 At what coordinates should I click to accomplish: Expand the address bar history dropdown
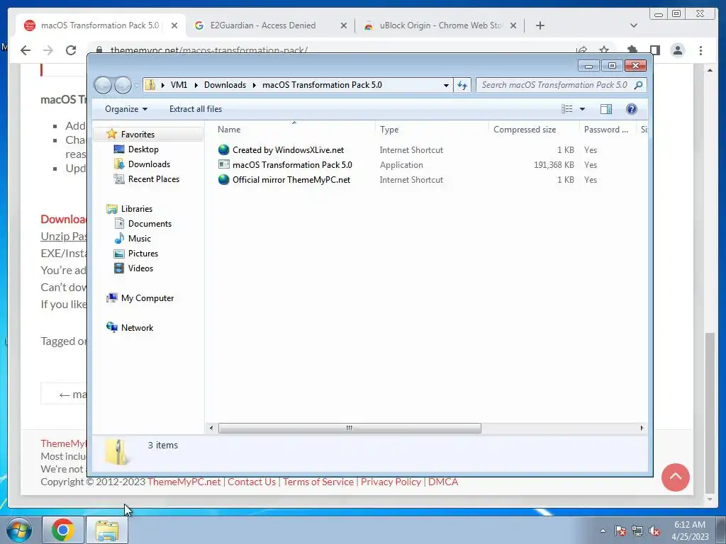click(446, 85)
